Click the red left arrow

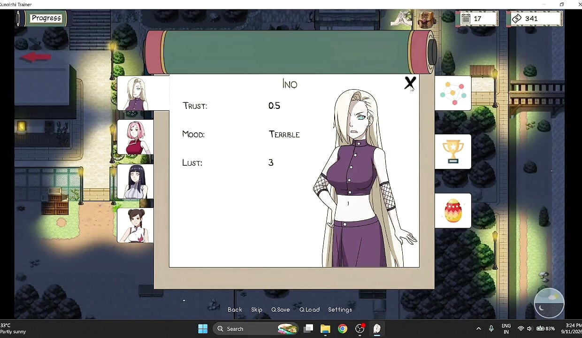coord(35,57)
